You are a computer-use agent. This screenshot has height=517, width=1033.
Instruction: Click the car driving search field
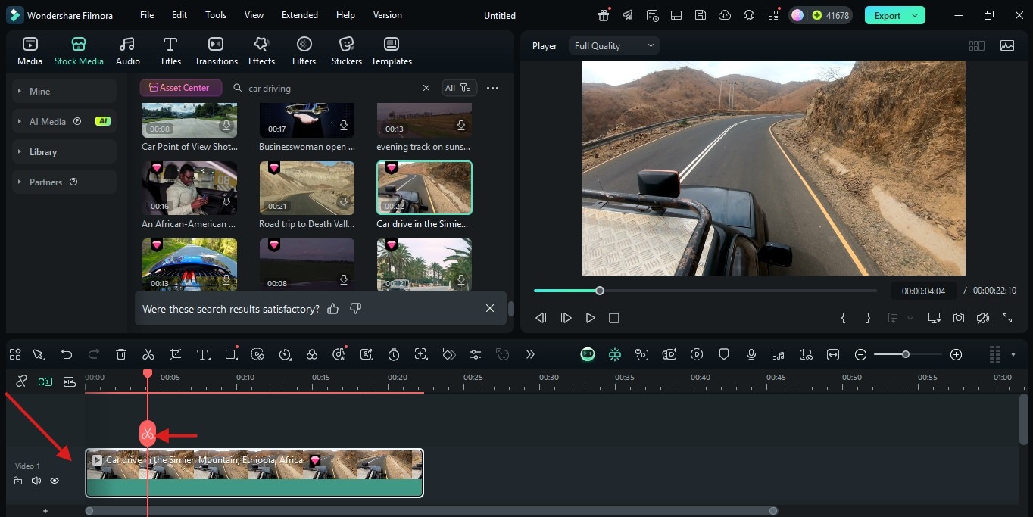(x=333, y=88)
